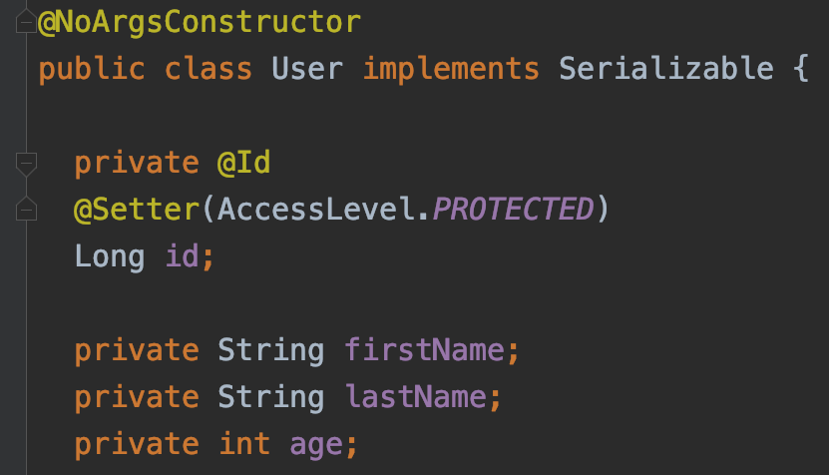Image resolution: width=829 pixels, height=475 pixels.
Task: Click the @NoArgsConstructor annotation
Action: coord(200,21)
